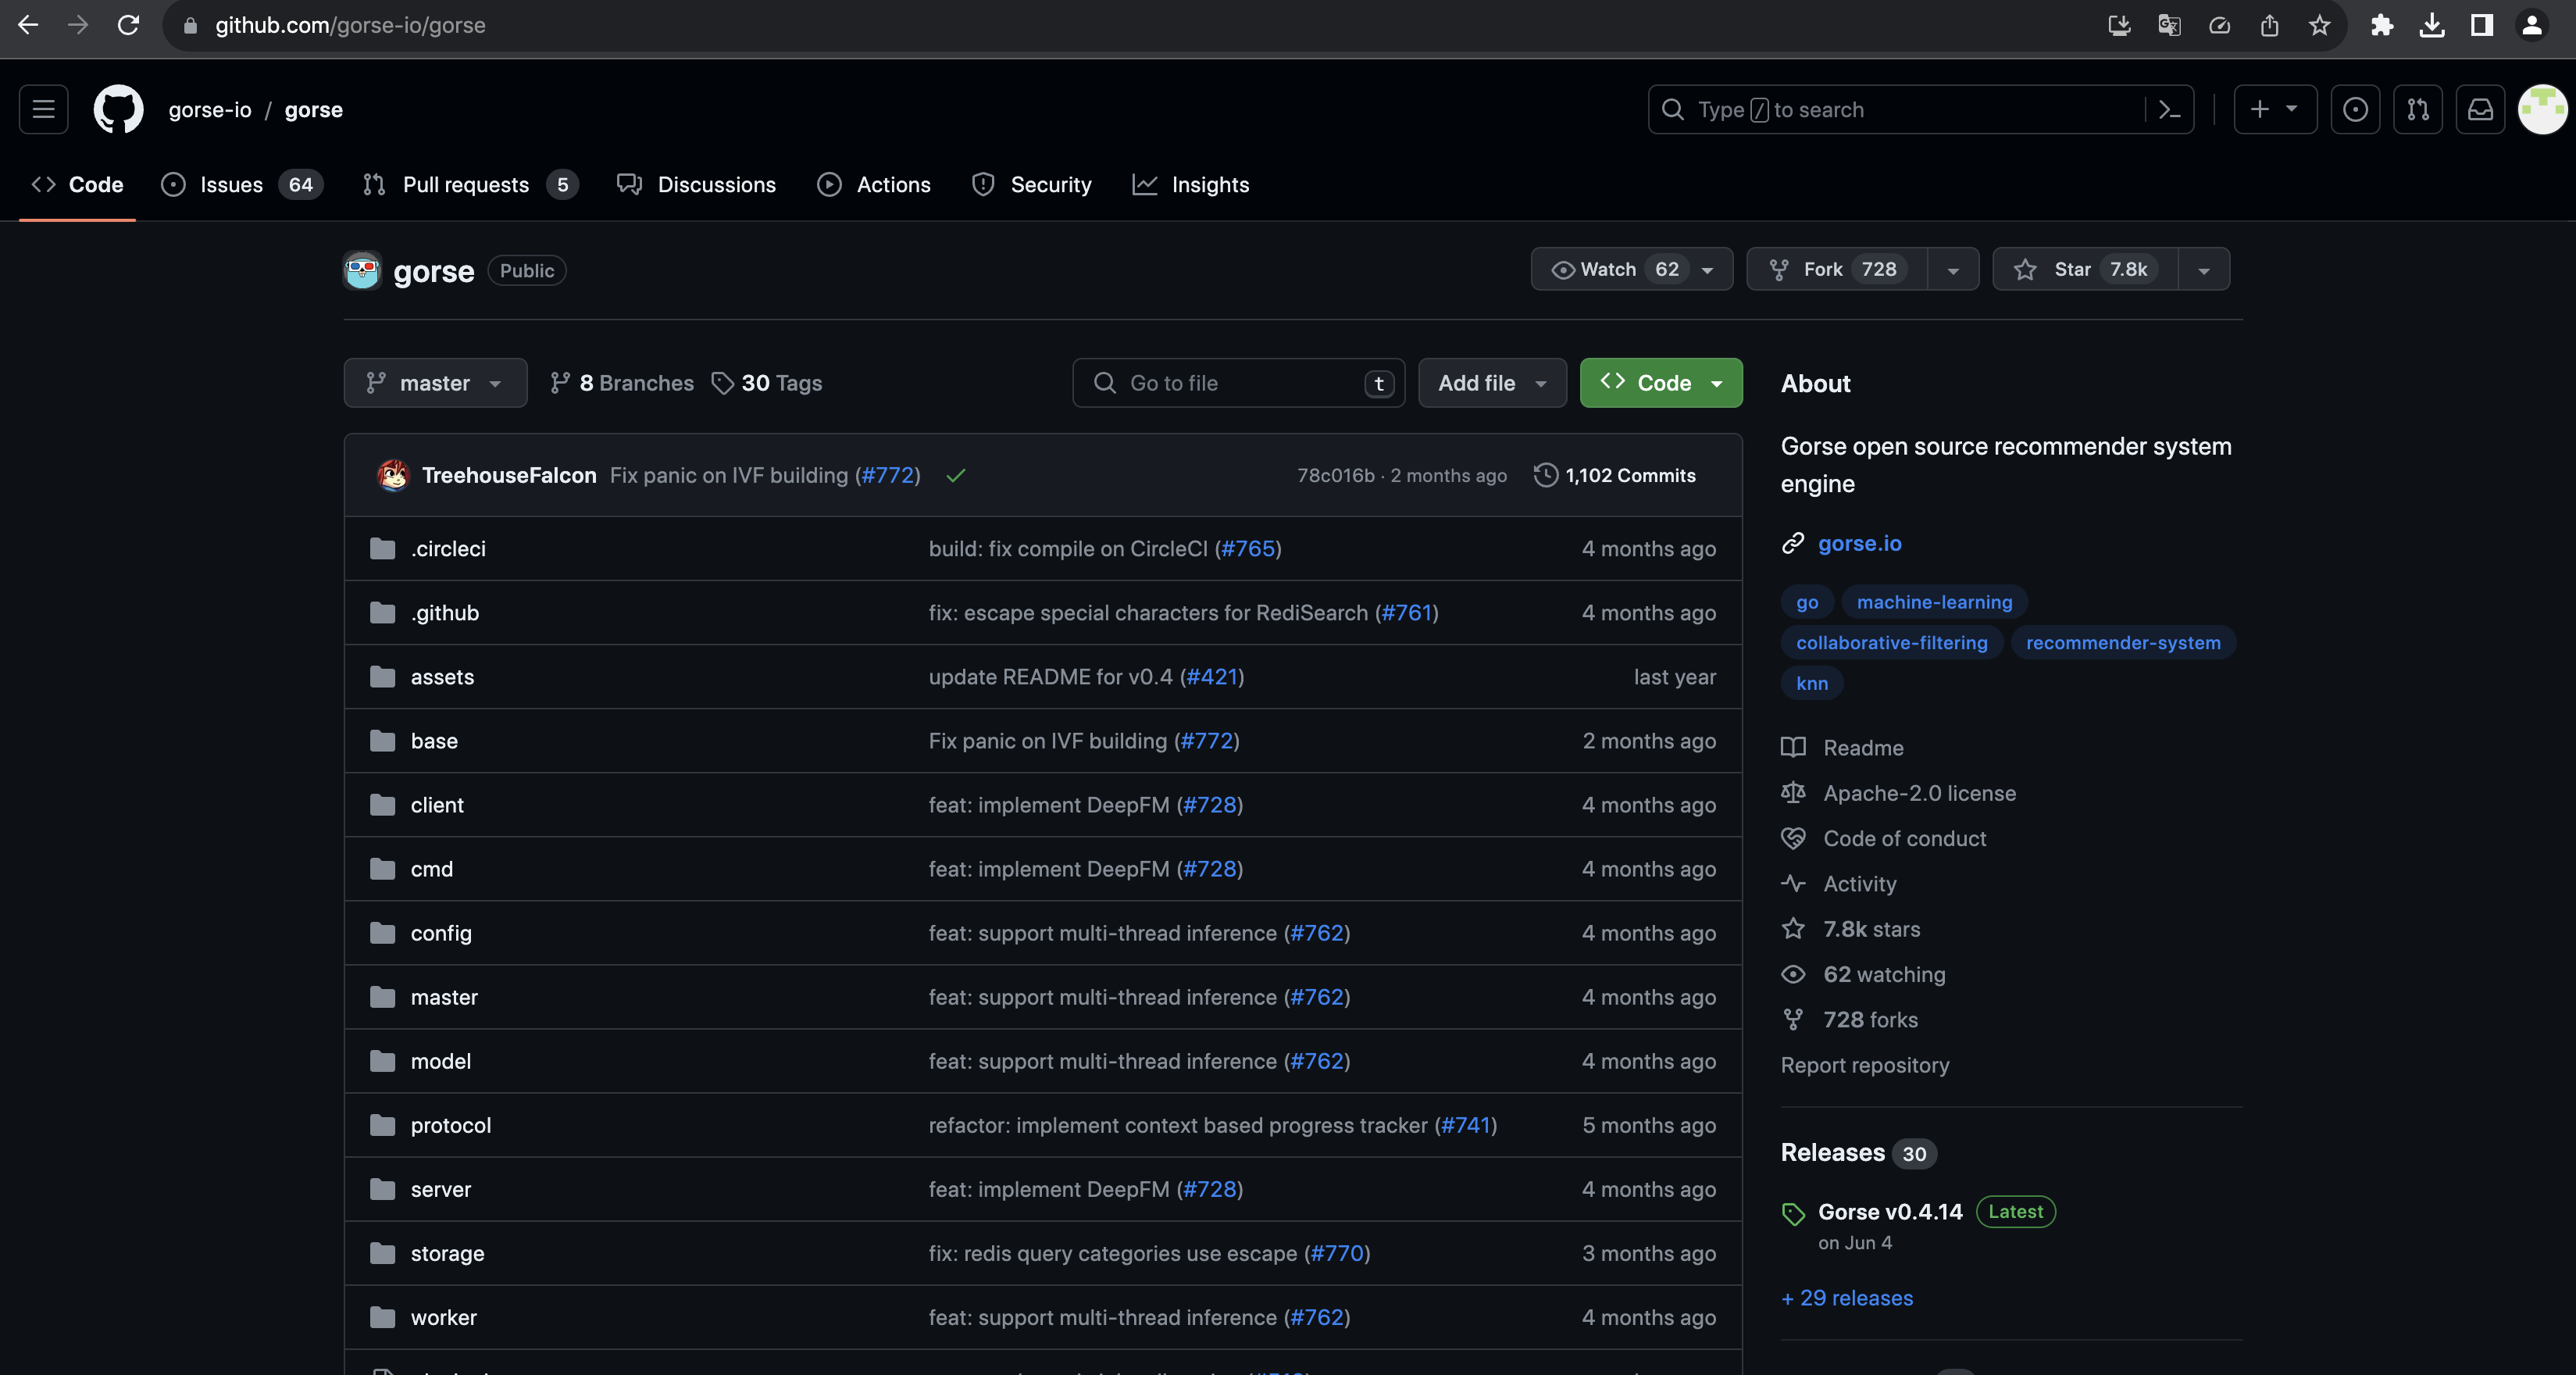Screen dimensions: 2576x1375
Task: Open the Insights tab
Action: click(x=1191, y=184)
